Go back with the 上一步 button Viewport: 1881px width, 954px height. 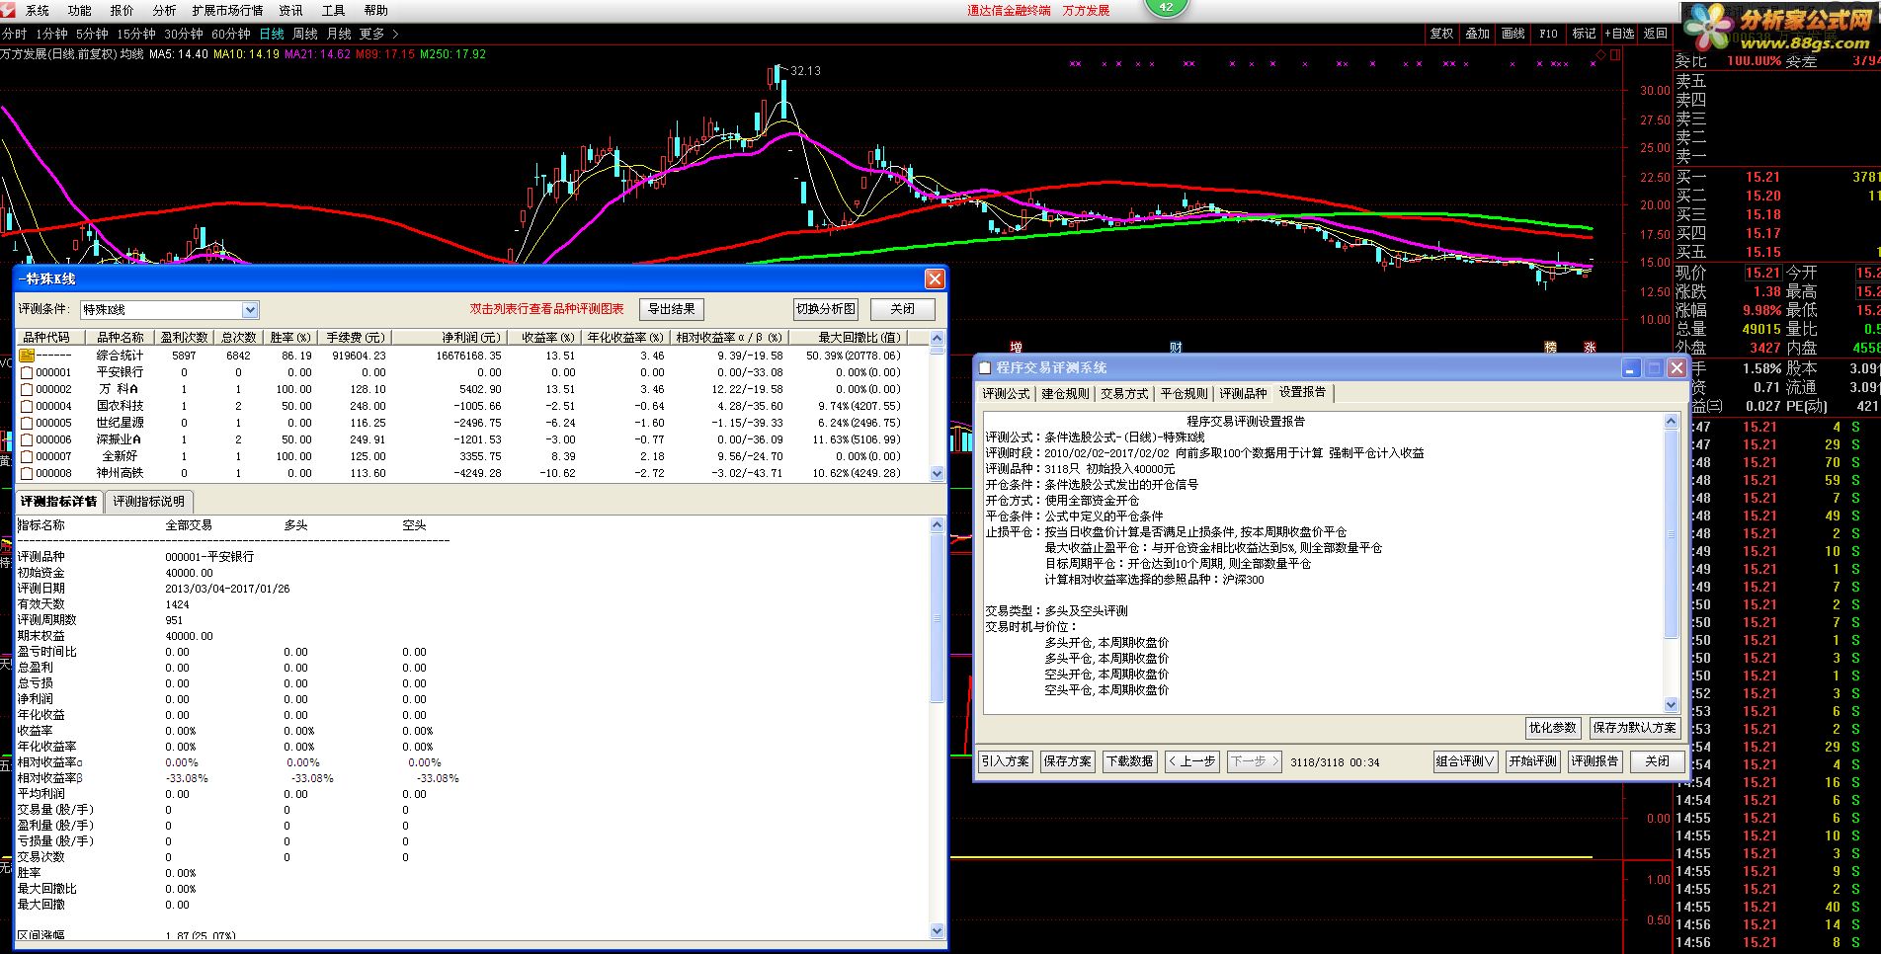tap(1191, 761)
